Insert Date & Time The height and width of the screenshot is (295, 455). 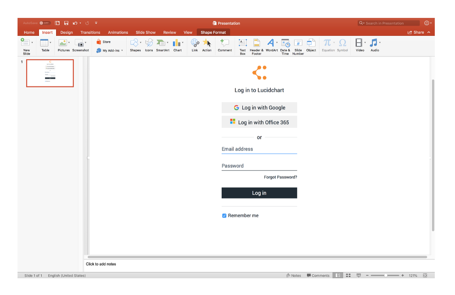pyautogui.click(x=285, y=43)
